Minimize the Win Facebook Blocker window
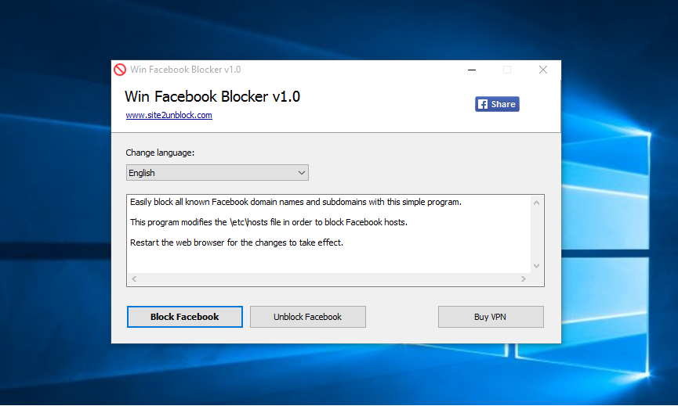Screen dimensions: 678x406 tap(472, 70)
